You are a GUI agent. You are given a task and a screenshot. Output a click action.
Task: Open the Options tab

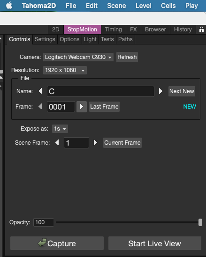[69, 39]
